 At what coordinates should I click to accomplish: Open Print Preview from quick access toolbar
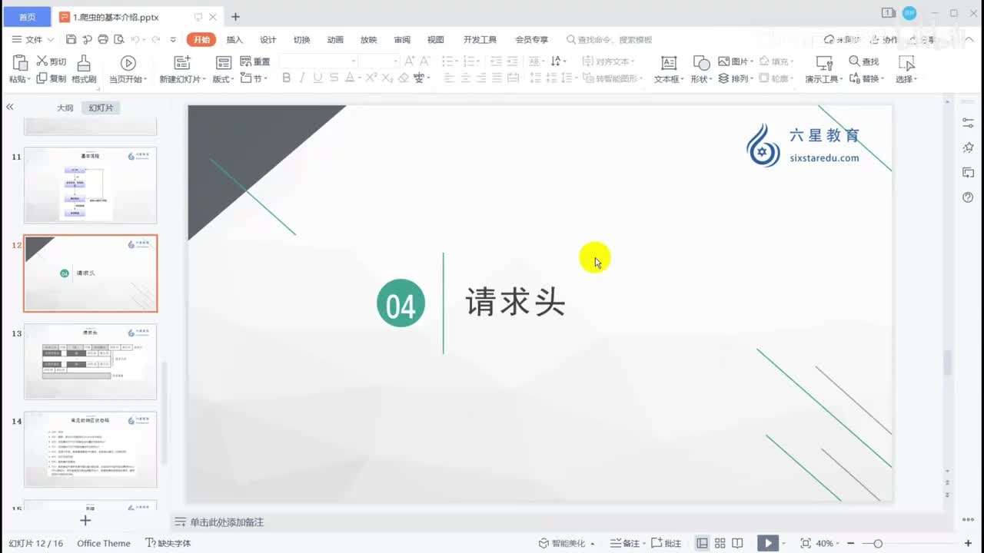coord(118,39)
